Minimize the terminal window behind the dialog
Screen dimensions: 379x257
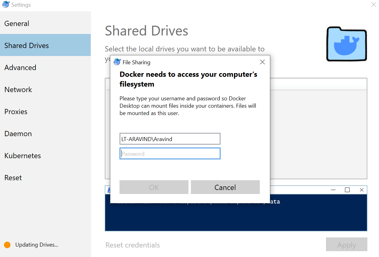333,190
